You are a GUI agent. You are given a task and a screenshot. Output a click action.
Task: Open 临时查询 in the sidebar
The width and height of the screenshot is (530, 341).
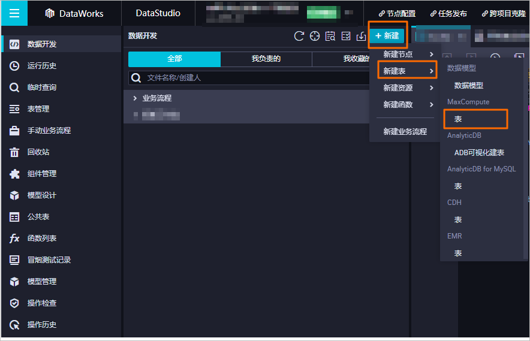61,87
